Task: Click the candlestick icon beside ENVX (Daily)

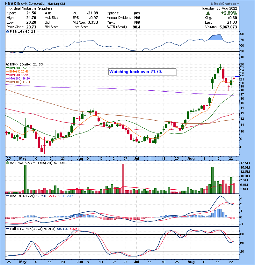Action: tap(8, 64)
